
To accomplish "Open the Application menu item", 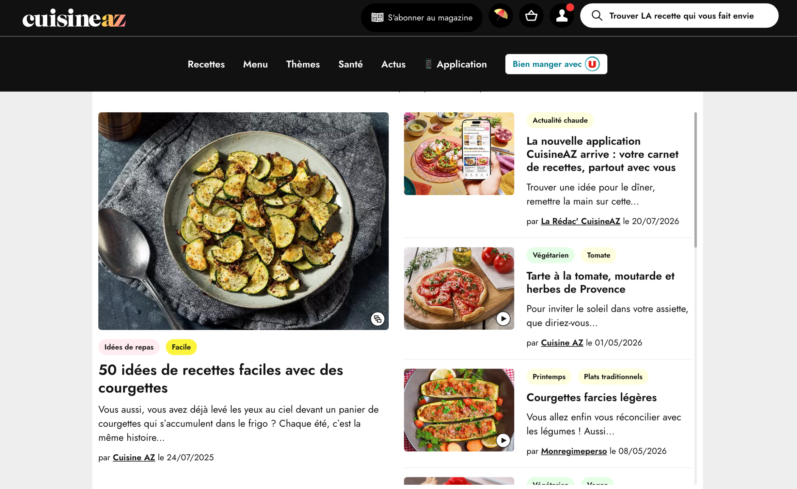I will (x=456, y=64).
